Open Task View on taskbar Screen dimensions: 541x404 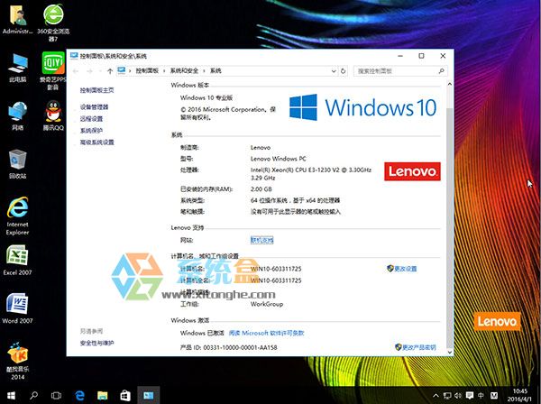[x=56, y=395]
